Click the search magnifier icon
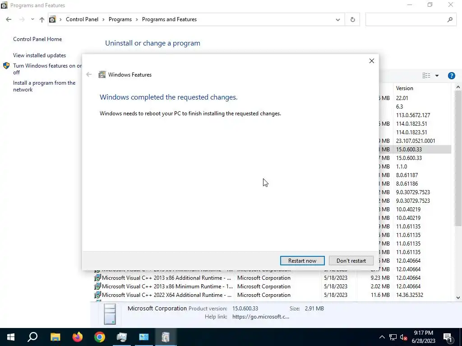 (x=450, y=20)
